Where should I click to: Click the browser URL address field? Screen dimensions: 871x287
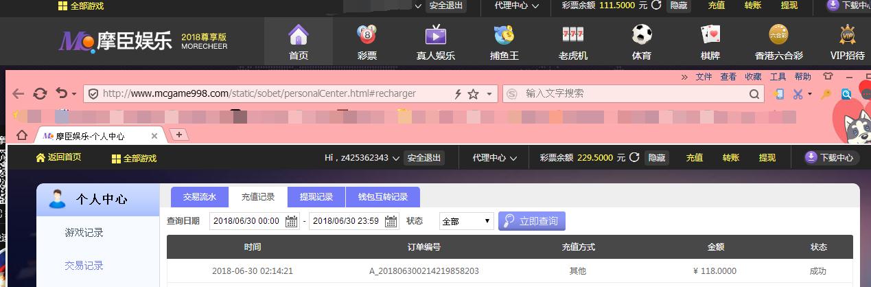(x=268, y=93)
